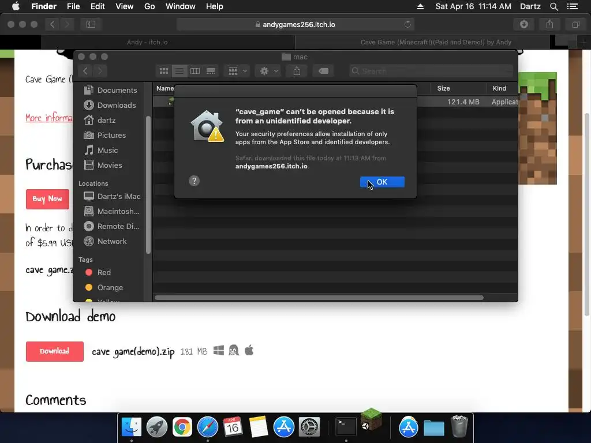Open the group-by arrangement dropdown in Finder
This screenshot has height=443, width=591.
(x=237, y=71)
